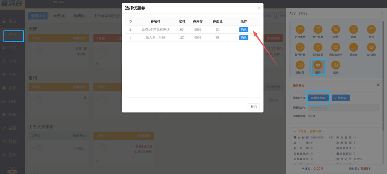
Task: Click 在线验券 button
Action: click(341, 98)
